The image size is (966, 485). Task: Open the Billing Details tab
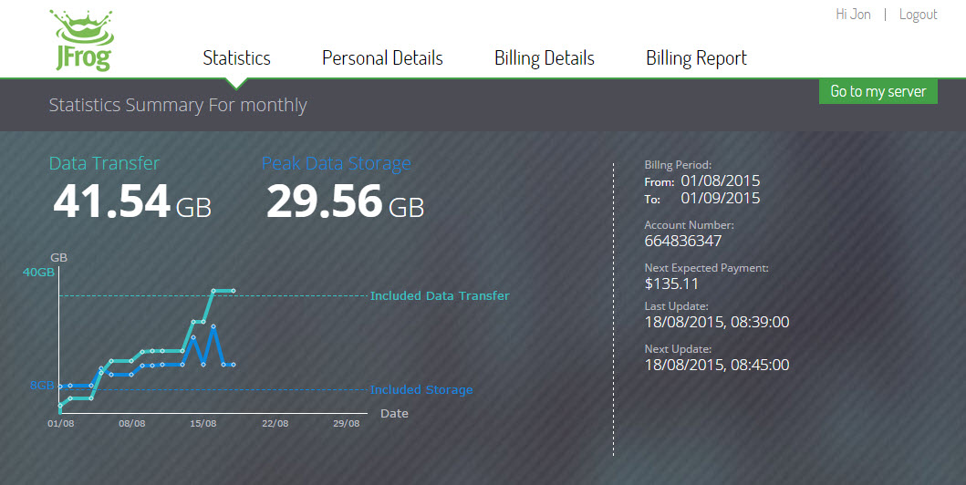point(544,58)
